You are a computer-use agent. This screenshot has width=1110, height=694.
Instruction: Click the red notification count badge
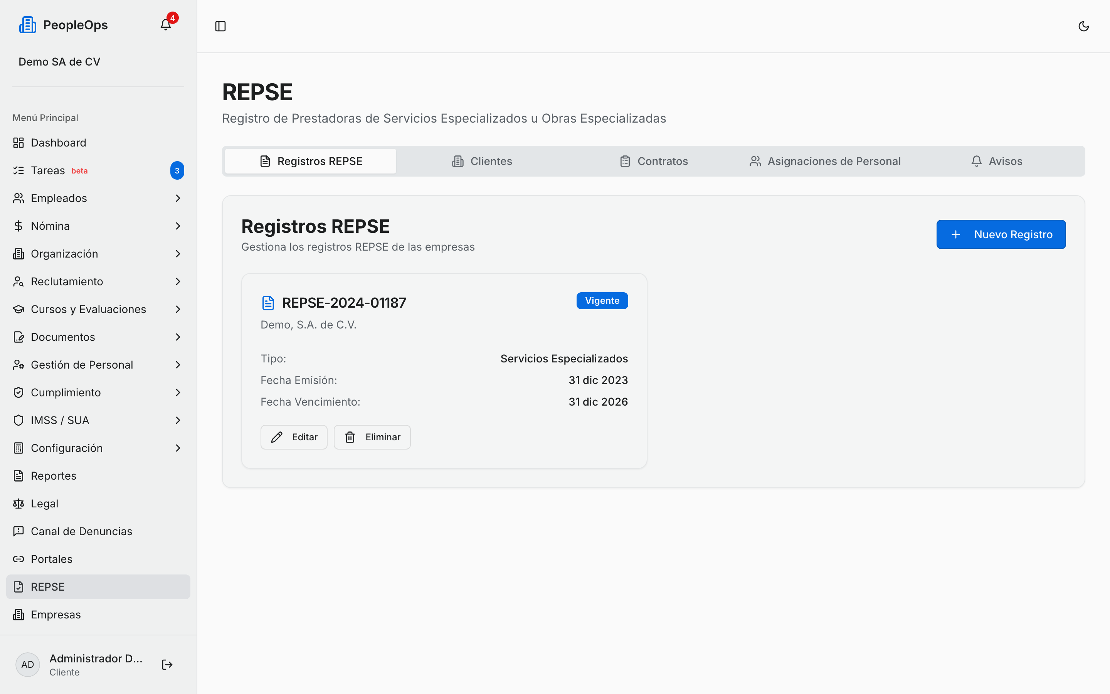click(172, 18)
